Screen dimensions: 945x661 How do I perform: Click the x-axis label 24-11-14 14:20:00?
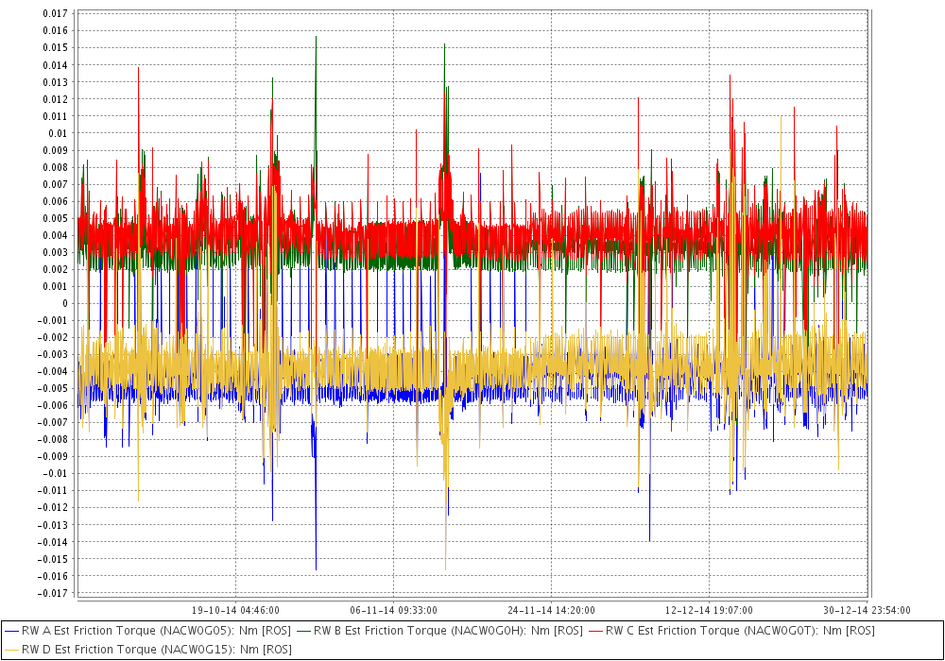pyautogui.click(x=552, y=610)
